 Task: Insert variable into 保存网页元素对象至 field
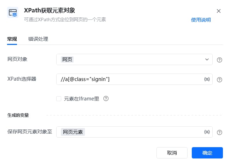(x=207, y=132)
